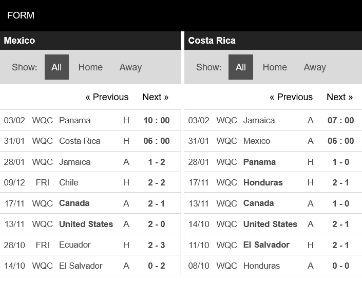Filter Costa Rica form by Home
362x281 pixels.
click(x=275, y=67)
